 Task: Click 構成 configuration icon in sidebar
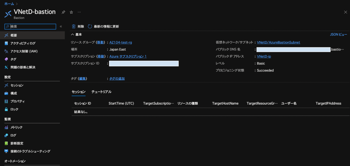coord(6,93)
